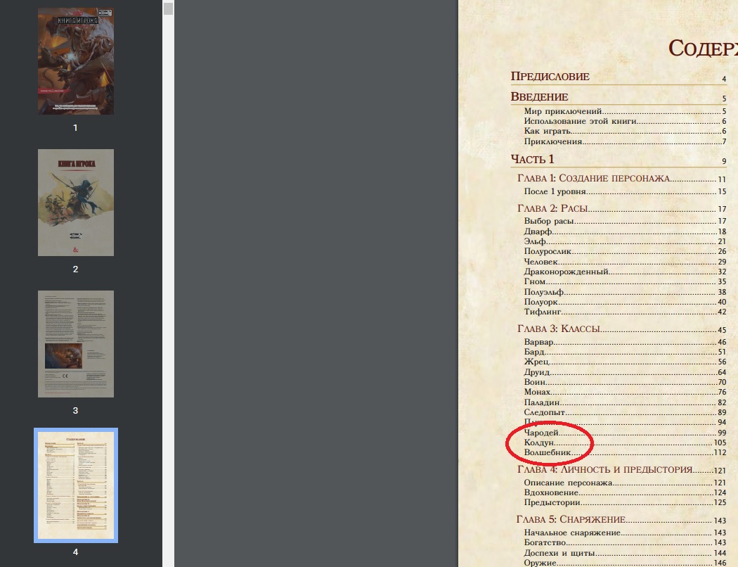Click the 'Использование этой книги' entry
The height and width of the screenshot is (567, 738).
581,121
